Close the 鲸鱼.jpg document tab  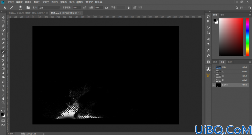[x=80, y=13]
